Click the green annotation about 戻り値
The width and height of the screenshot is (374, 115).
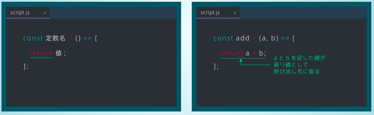coord(299,65)
